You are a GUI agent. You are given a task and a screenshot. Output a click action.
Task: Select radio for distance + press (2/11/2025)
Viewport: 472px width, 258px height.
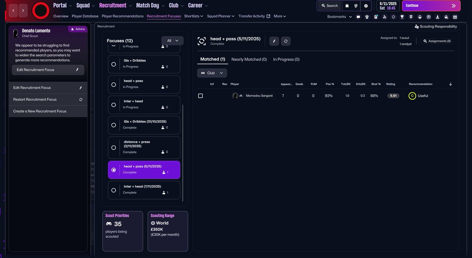tap(114, 148)
